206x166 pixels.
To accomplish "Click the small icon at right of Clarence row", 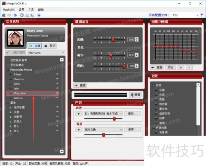I will tap(57, 79).
